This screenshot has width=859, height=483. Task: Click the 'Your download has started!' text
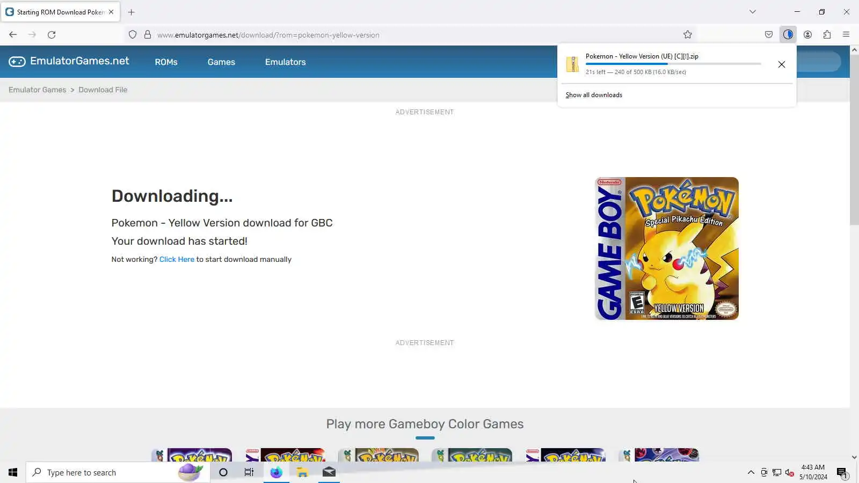coord(179,241)
